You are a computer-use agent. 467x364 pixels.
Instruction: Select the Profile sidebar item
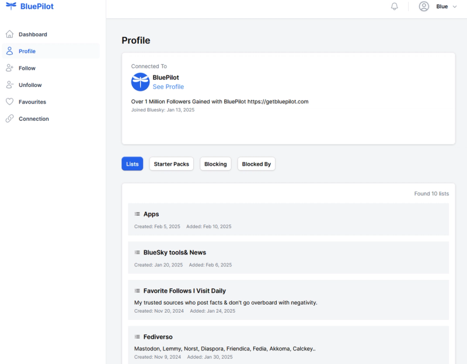[x=51, y=51]
